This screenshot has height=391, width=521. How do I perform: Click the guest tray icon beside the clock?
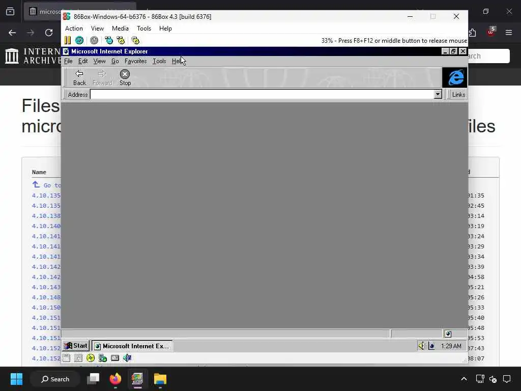pyautogui.click(x=431, y=346)
